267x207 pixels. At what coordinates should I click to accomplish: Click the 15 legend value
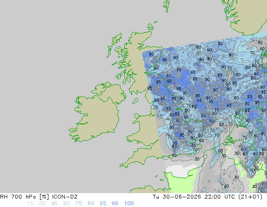tap(30, 204)
